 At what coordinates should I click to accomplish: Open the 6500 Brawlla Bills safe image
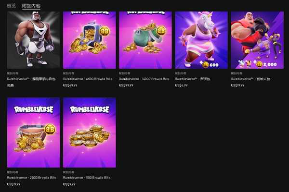point(90,40)
